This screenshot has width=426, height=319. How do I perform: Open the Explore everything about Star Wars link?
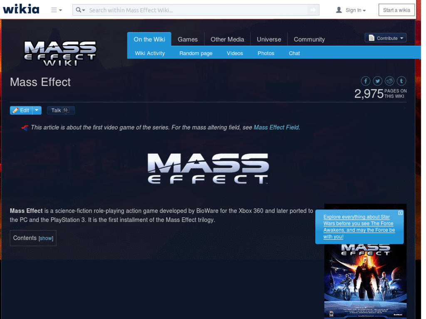tap(359, 227)
